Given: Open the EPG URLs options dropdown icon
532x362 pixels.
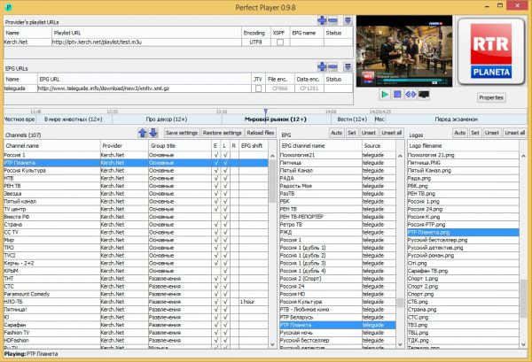Looking at the screenshot, I should coord(348,66).
